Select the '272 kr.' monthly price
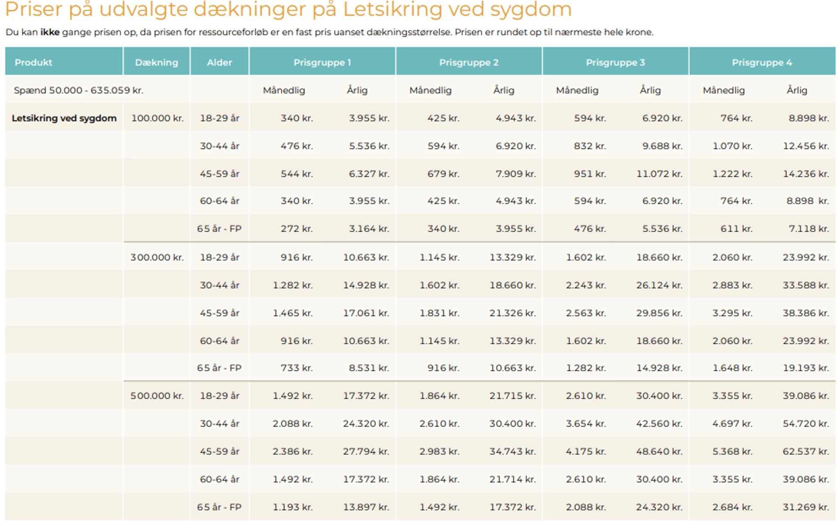The image size is (837, 521). (296, 228)
